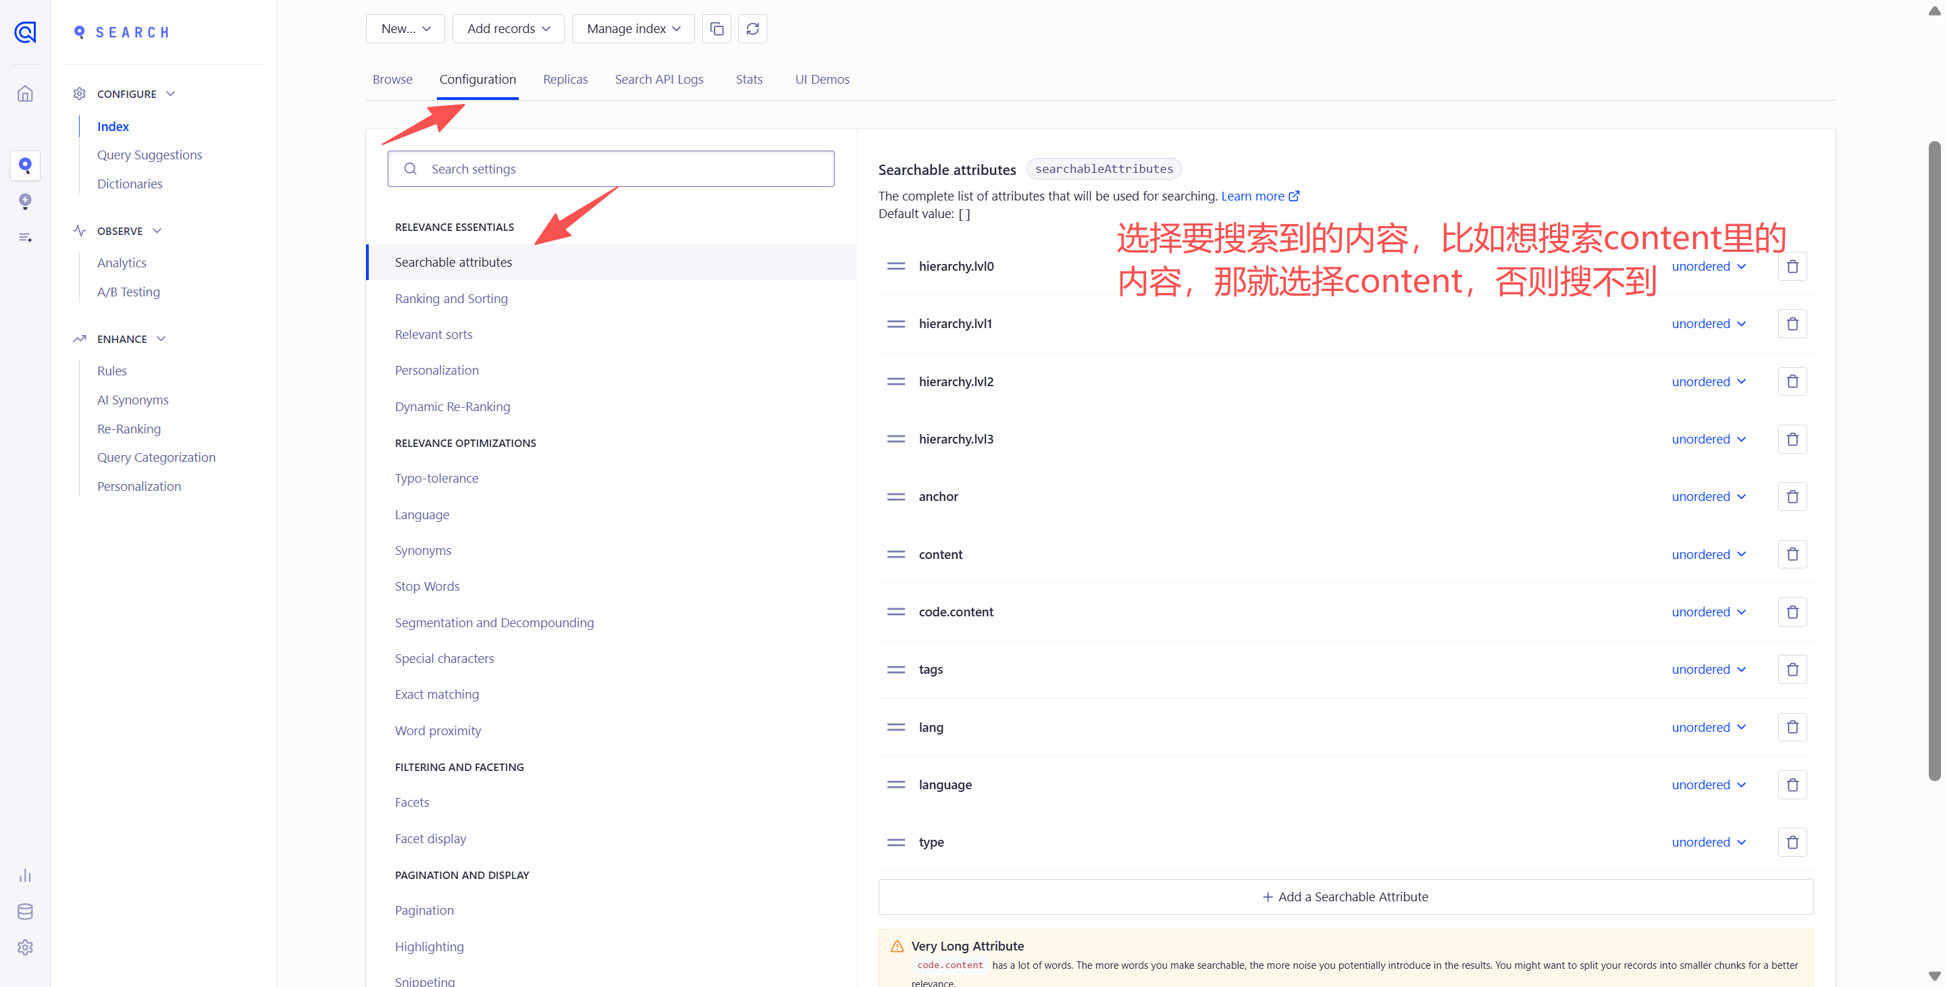This screenshot has height=987, width=1945.
Task: Grab the drag handle for anchor attribute
Action: click(x=896, y=496)
